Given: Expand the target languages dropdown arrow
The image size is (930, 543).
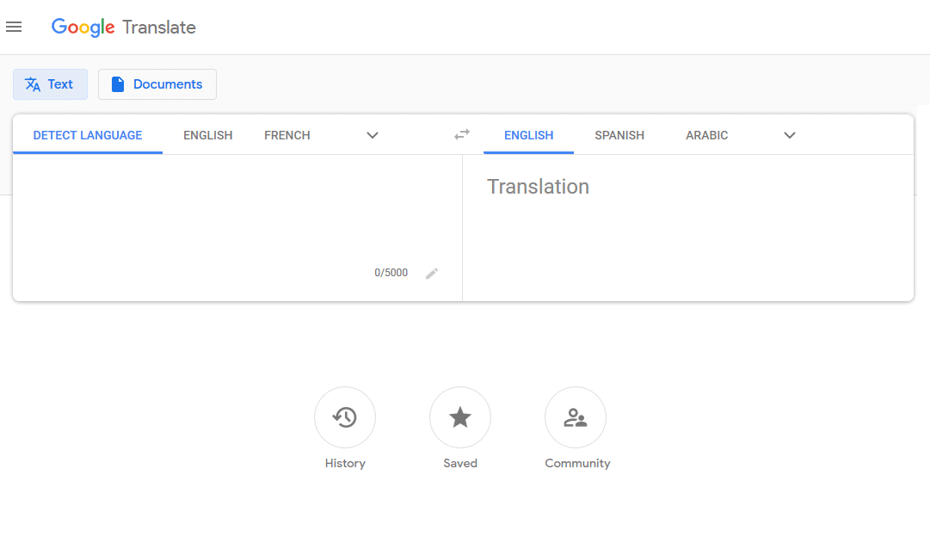Looking at the screenshot, I should 790,135.
